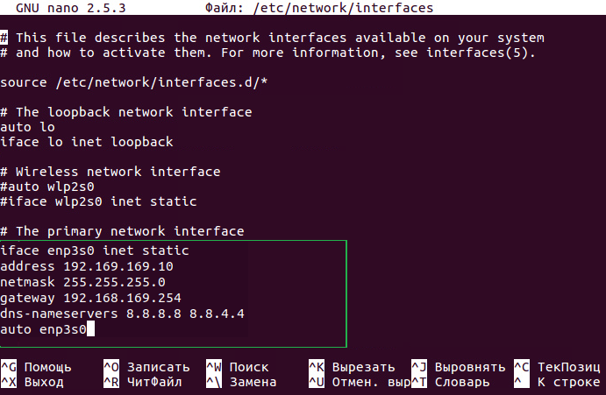Click the ^R ЧитФайл shortcut
606x395 pixels.
coord(143,382)
